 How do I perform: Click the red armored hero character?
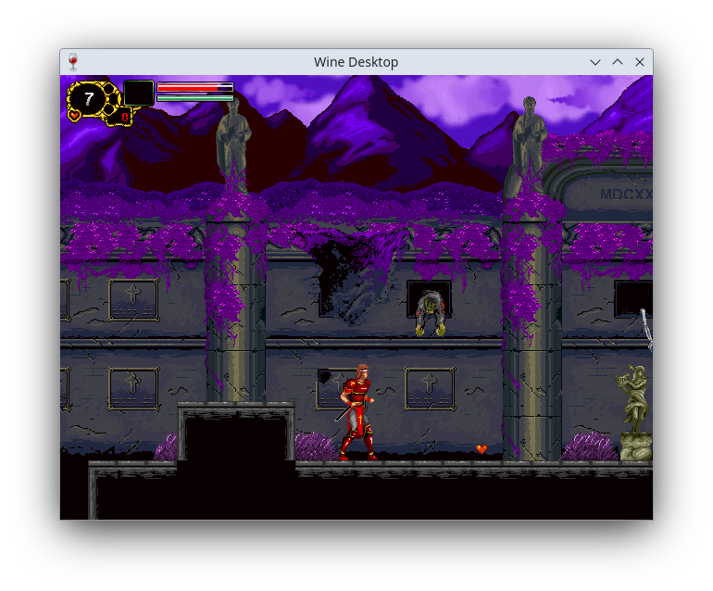click(x=358, y=412)
